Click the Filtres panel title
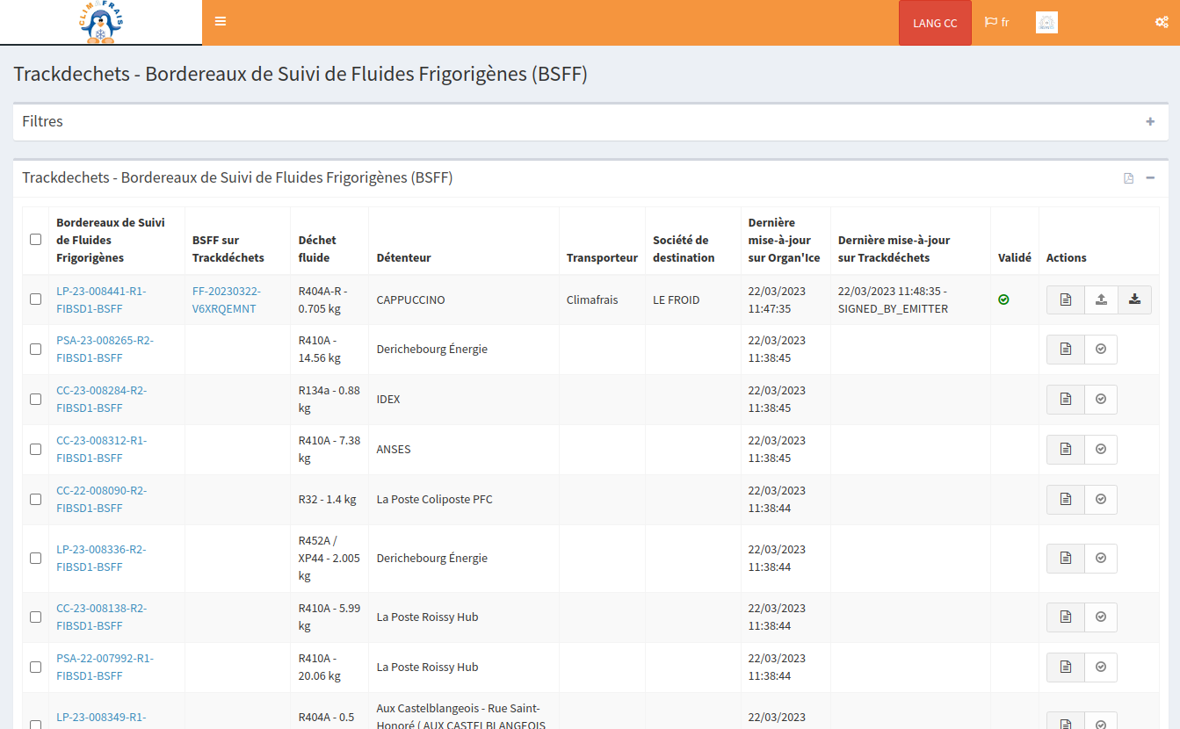The height and width of the screenshot is (729, 1180). (42, 121)
